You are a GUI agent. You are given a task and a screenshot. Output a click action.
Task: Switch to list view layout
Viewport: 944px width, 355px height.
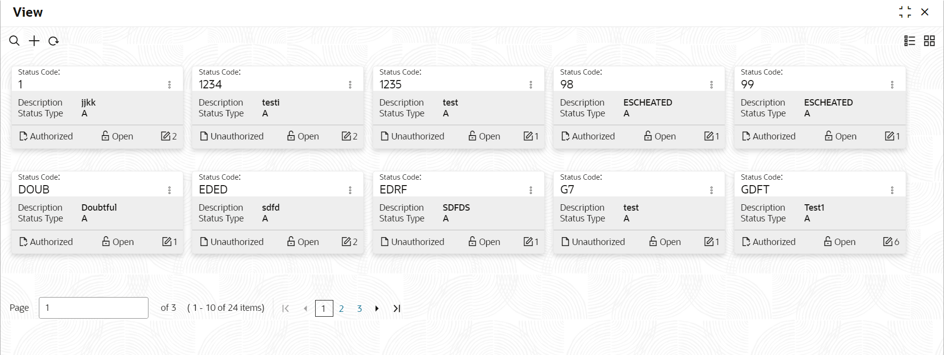[910, 41]
